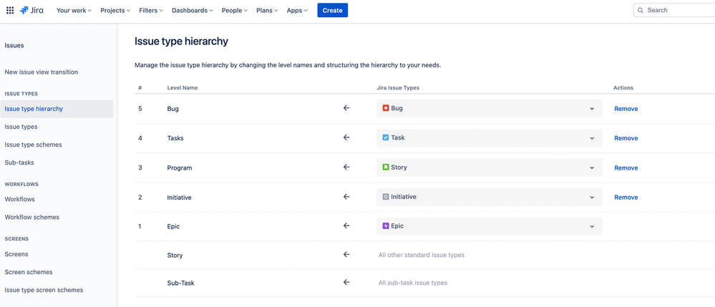
Task: Click the blue Create button
Action: (x=332, y=10)
